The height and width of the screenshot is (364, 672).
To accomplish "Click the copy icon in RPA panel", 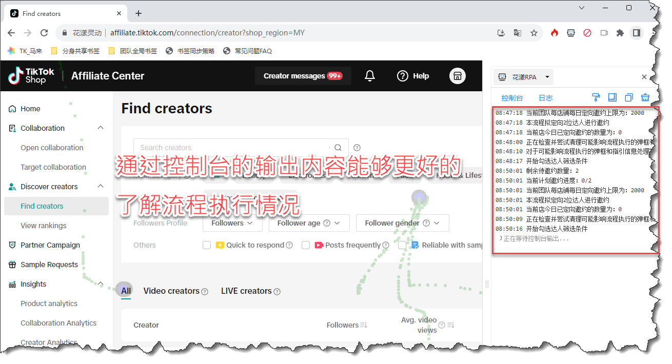I will pos(629,97).
